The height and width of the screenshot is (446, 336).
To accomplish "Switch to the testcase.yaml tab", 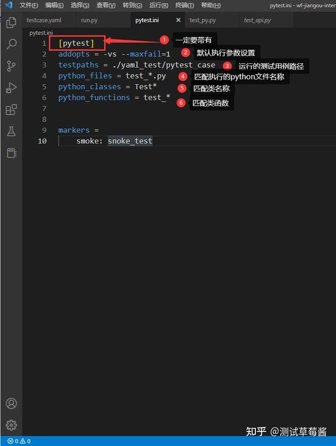I will click(x=44, y=20).
